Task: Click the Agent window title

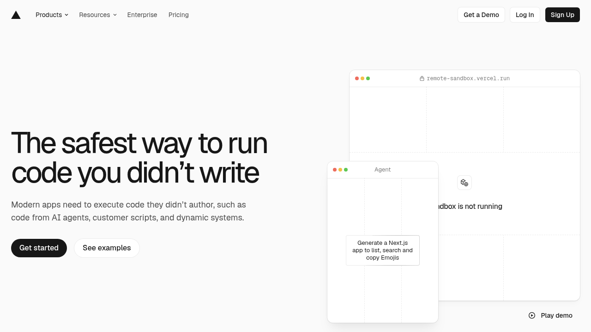Action: point(382,170)
